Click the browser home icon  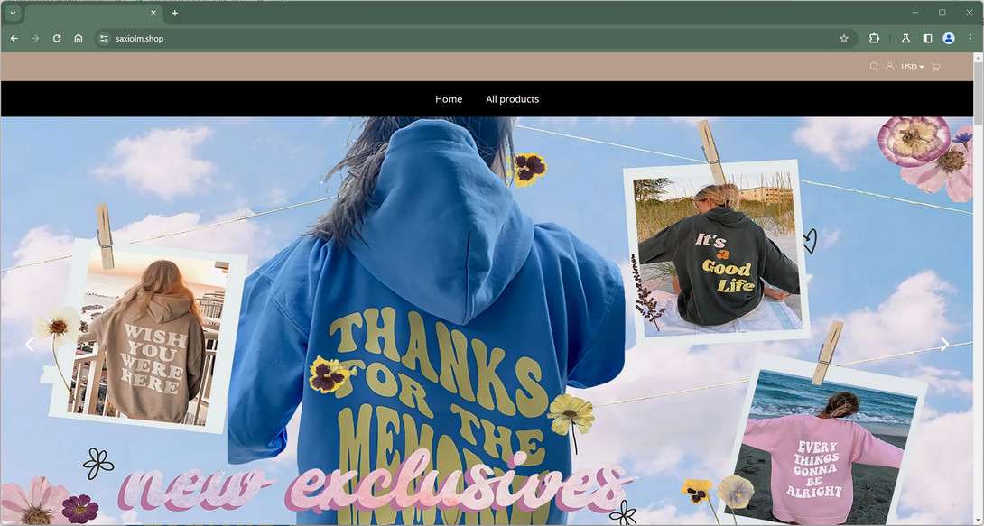[78, 38]
